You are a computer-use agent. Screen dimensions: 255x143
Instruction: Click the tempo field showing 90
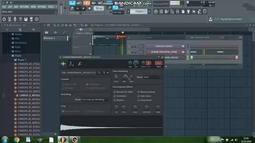99,8
